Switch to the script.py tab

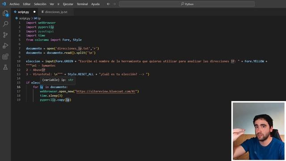click(23, 12)
